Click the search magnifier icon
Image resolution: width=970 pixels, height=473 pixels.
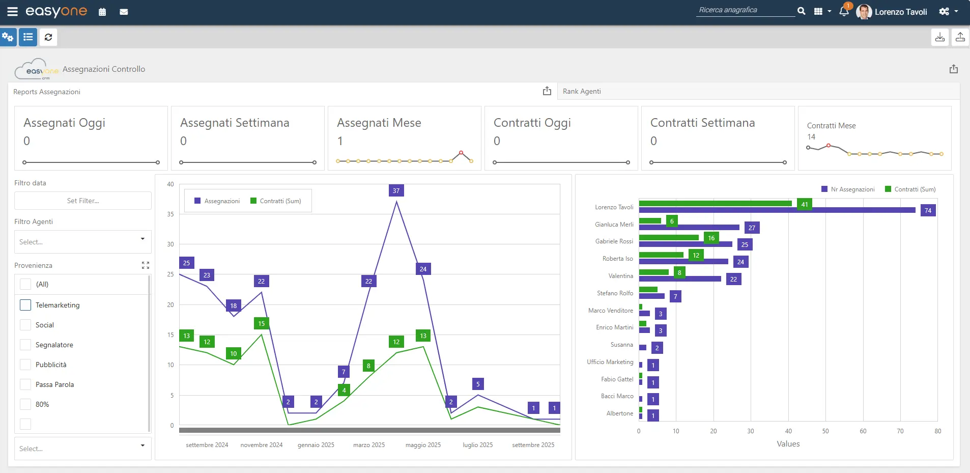(801, 11)
